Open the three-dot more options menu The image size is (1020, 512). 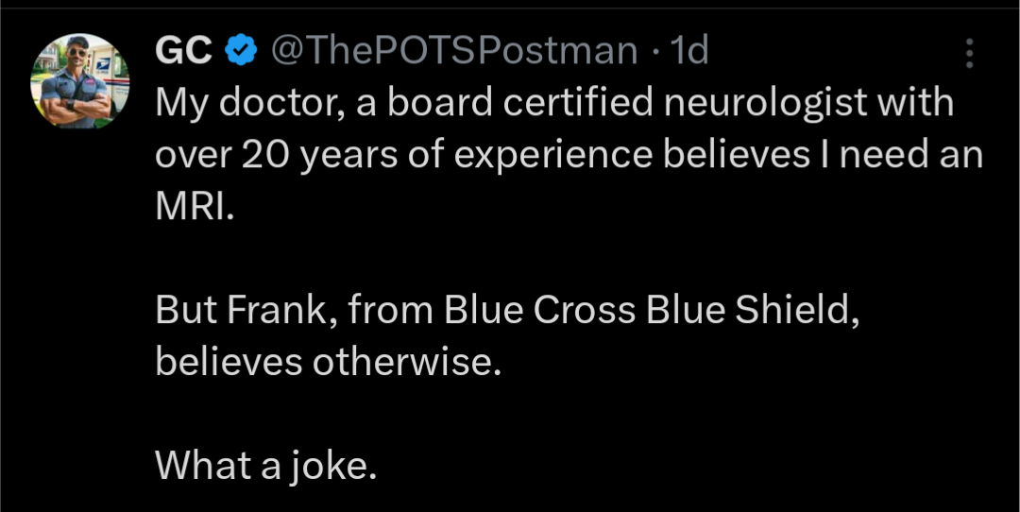969,54
